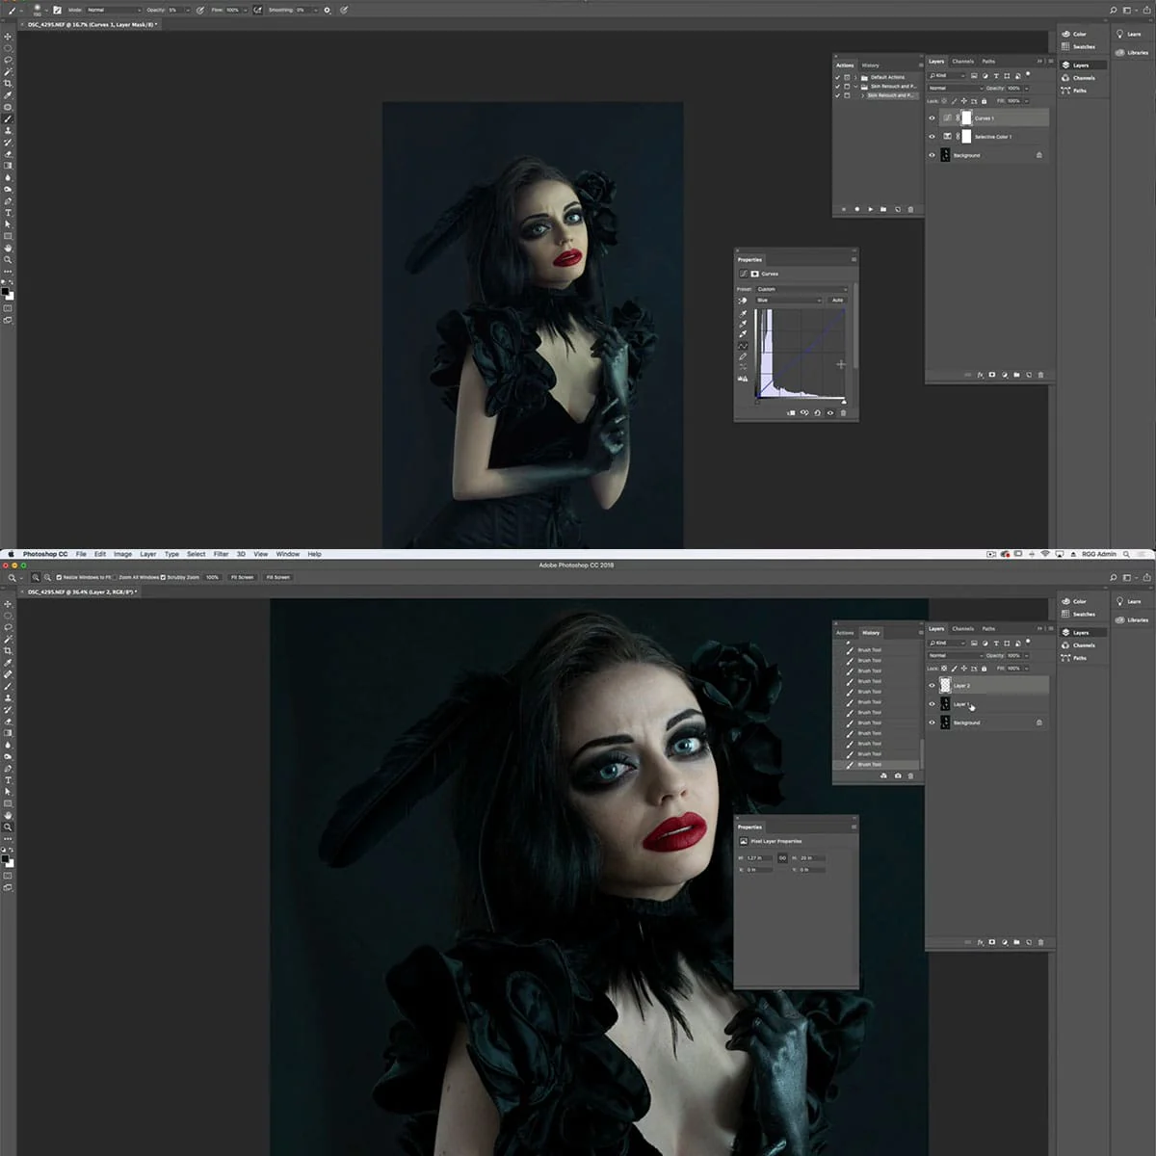Image resolution: width=1156 pixels, height=1156 pixels.
Task: Select the Lasso tool
Action: [x=8, y=625]
